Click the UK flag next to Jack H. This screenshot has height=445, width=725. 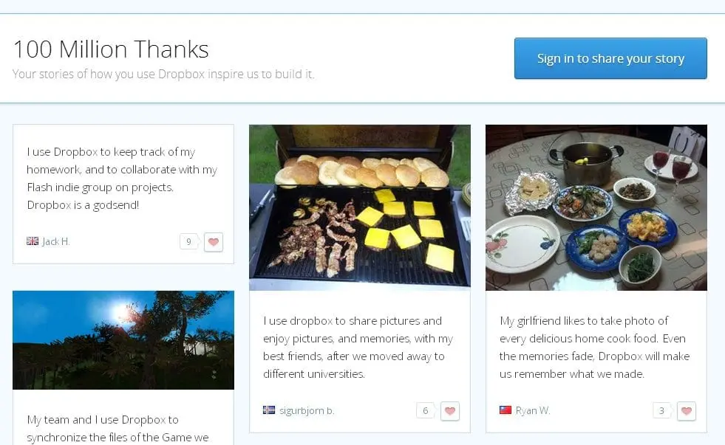pos(33,241)
